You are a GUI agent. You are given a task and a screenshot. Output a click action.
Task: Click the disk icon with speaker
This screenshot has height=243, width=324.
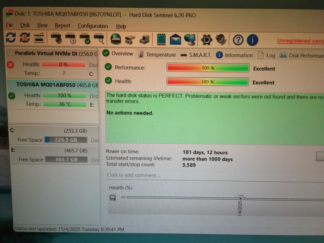point(56,38)
